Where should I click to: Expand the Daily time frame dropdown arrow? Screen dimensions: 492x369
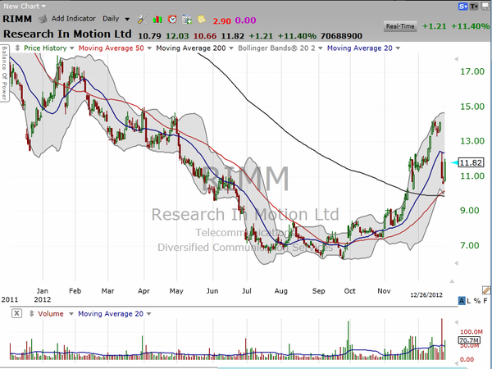(127, 19)
